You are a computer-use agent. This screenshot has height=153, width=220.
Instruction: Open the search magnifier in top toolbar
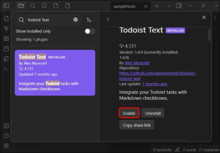pos(33,6)
